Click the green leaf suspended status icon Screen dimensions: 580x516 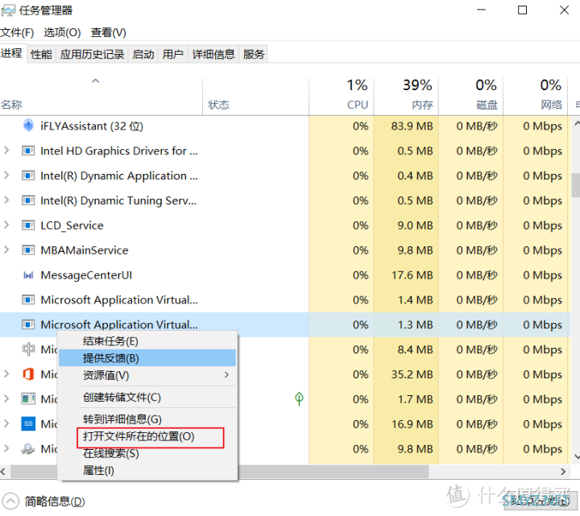pos(299,398)
